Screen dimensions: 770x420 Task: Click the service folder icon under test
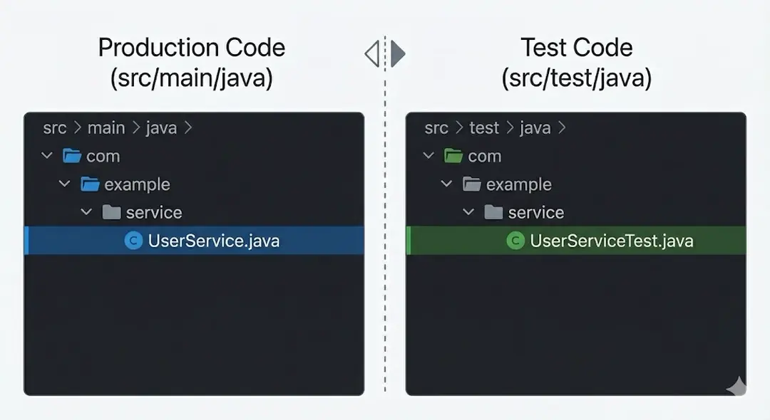click(x=493, y=212)
